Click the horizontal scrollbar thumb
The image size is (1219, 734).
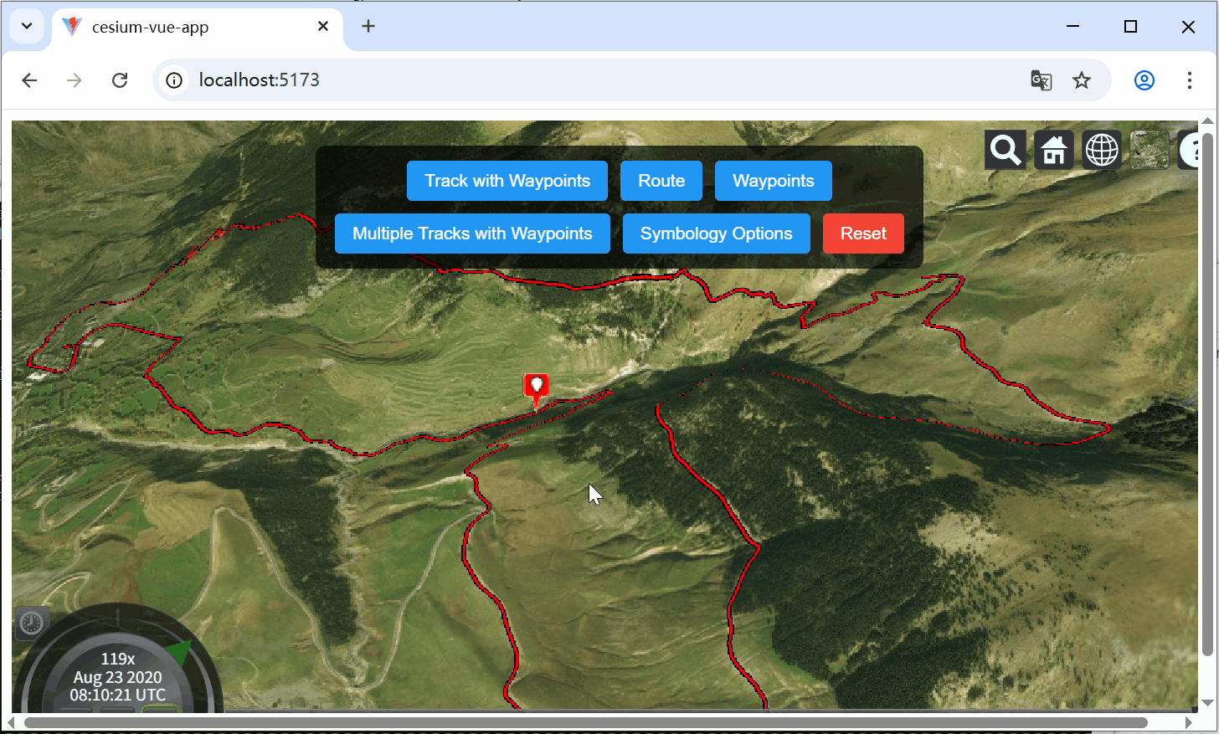pyautogui.click(x=586, y=722)
